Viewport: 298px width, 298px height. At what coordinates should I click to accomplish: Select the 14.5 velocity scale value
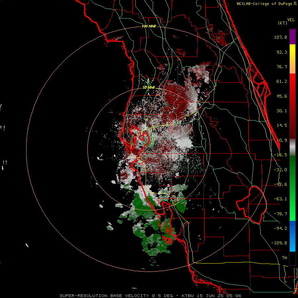click(x=282, y=125)
